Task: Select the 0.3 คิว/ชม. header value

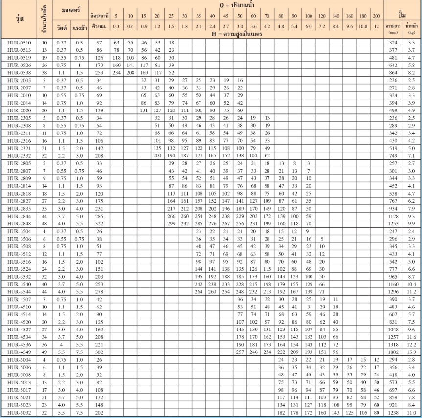Action: [116, 26]
